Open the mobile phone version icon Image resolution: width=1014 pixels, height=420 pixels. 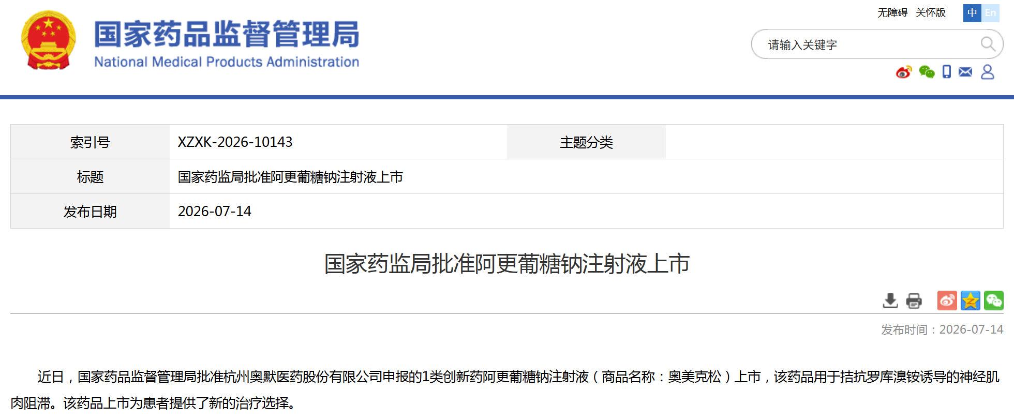[x=946, y=72]
